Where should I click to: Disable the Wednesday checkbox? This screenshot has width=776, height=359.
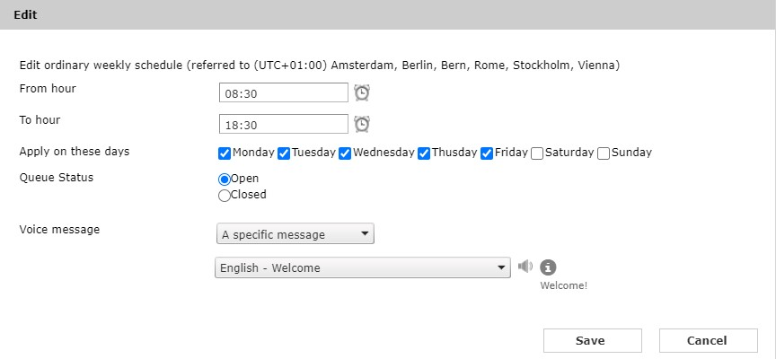tap(345, 153)
